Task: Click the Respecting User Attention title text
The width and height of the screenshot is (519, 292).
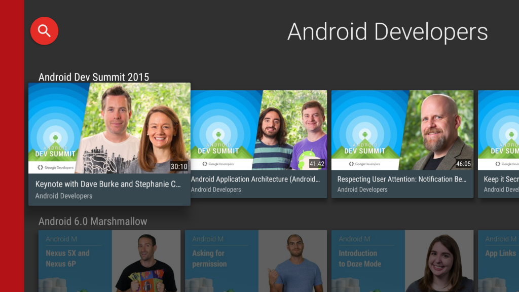Action: tap(401, 179)
